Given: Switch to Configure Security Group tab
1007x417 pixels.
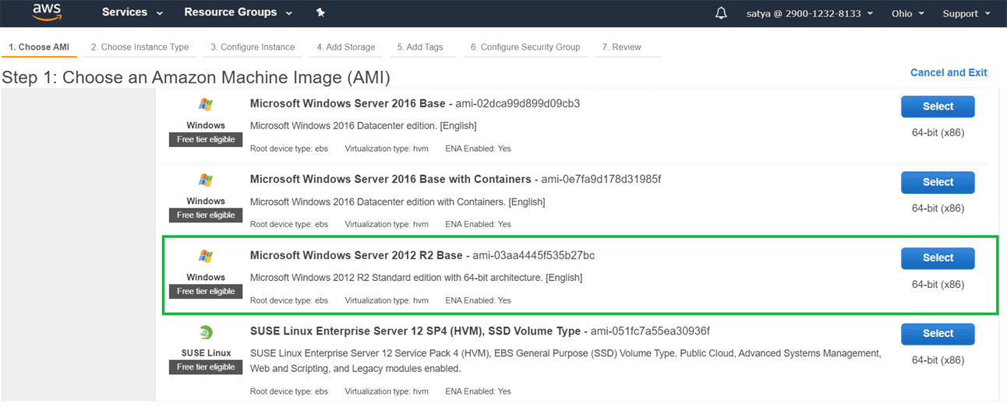Looking at the screenshot, I should click(525, 47).
